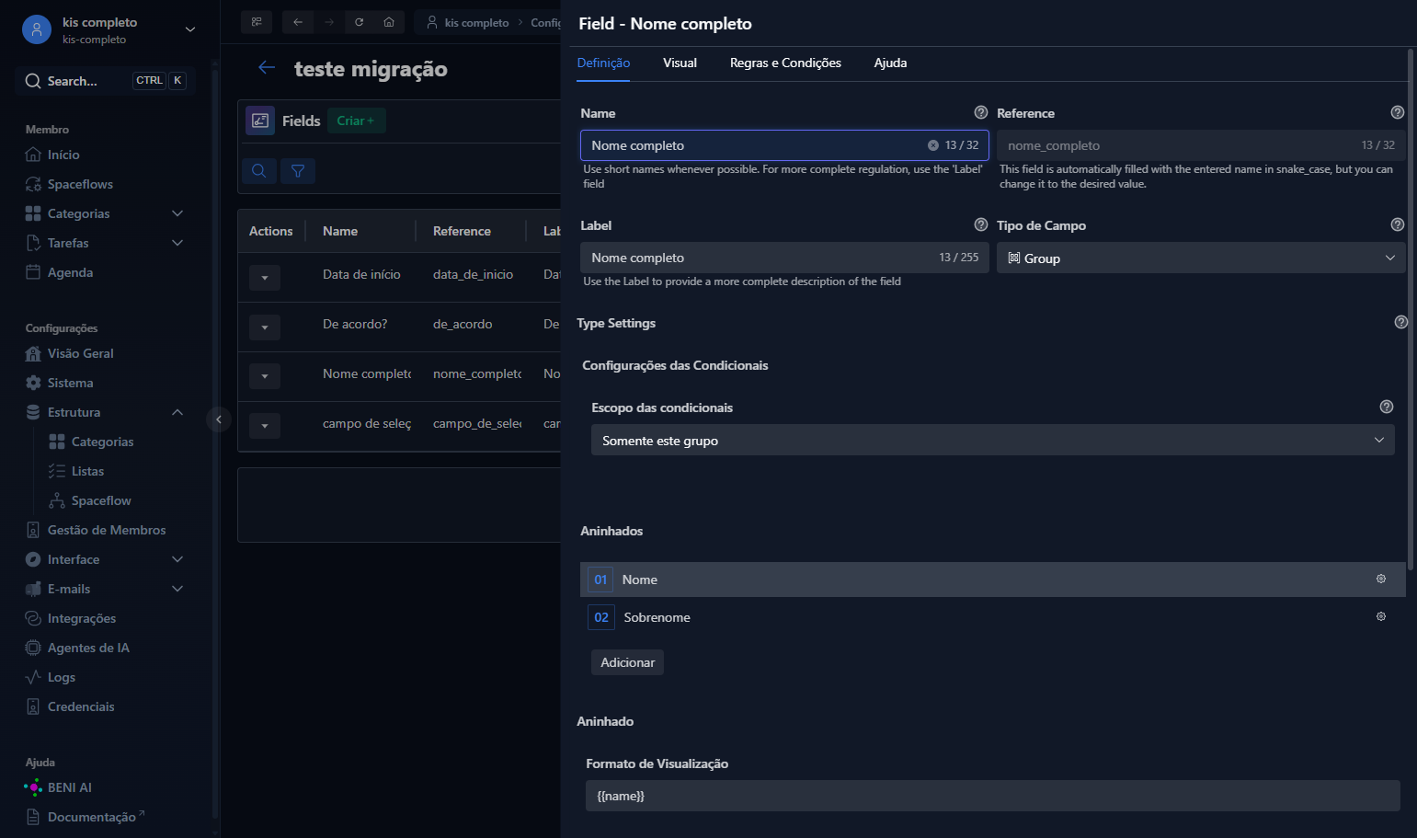
Task: Open the search icon in Fields panel
Action: 259,171
